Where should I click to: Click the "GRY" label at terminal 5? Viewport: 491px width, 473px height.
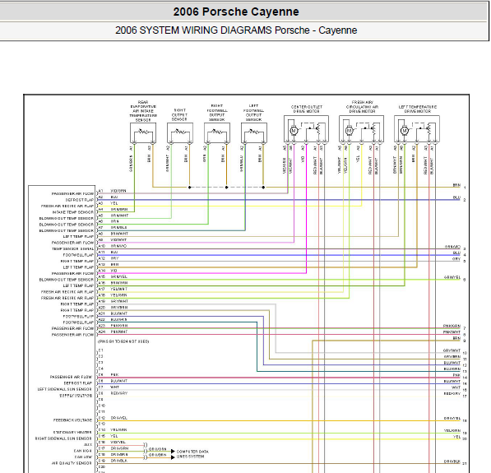tap(456, 259)
